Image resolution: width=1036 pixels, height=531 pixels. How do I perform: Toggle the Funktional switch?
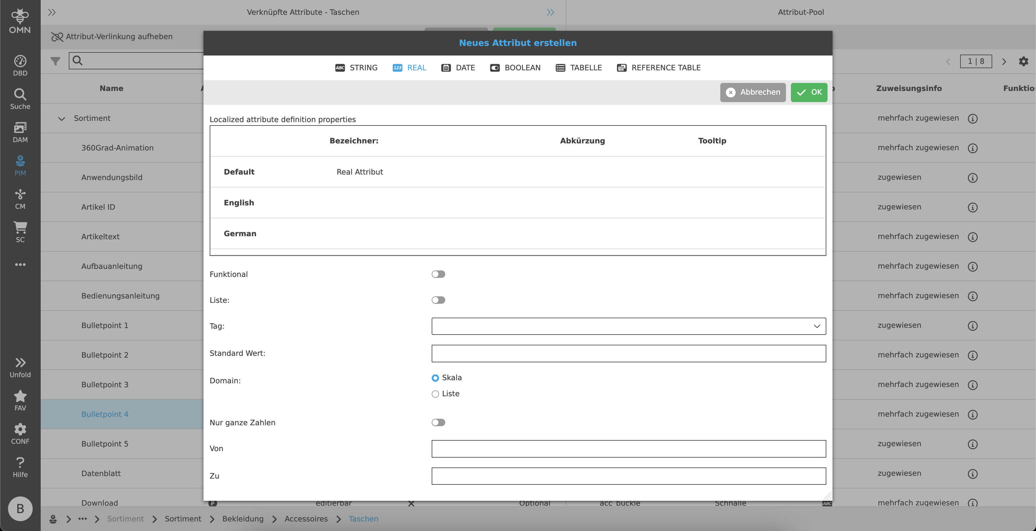click(438, 274)
